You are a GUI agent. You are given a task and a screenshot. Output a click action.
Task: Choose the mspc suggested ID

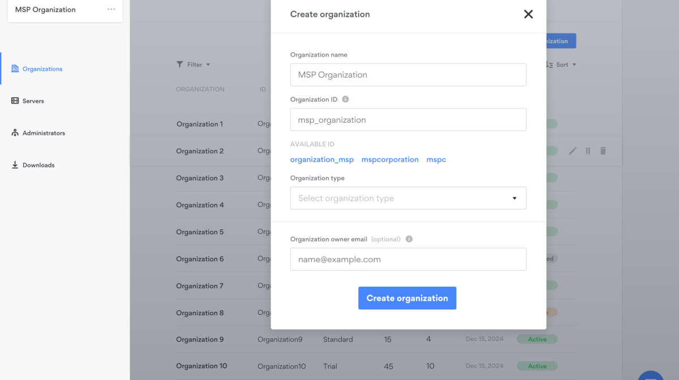tap(436, 159)
